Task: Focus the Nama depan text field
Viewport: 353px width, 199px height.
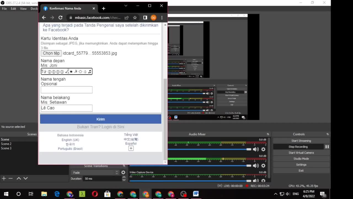Action: [66, 72]
